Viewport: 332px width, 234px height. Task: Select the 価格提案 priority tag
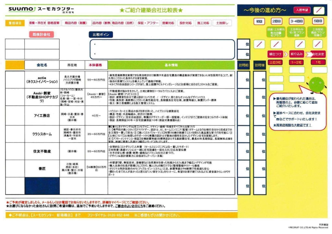(53, 23)
